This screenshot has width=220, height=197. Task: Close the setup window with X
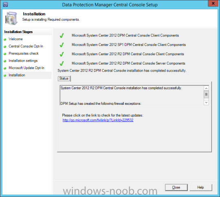[x=213, y=3]
